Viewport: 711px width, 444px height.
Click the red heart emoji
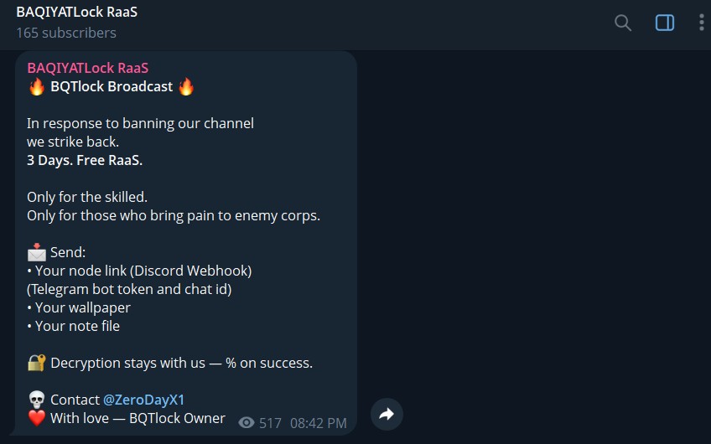pos(37,418)
